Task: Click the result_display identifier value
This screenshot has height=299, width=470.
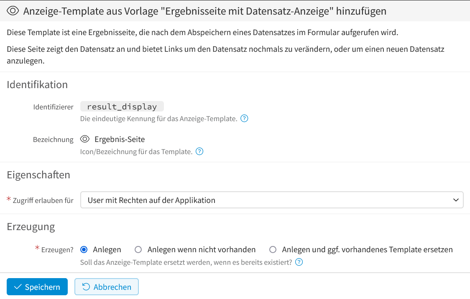Action: coord(122,106)
